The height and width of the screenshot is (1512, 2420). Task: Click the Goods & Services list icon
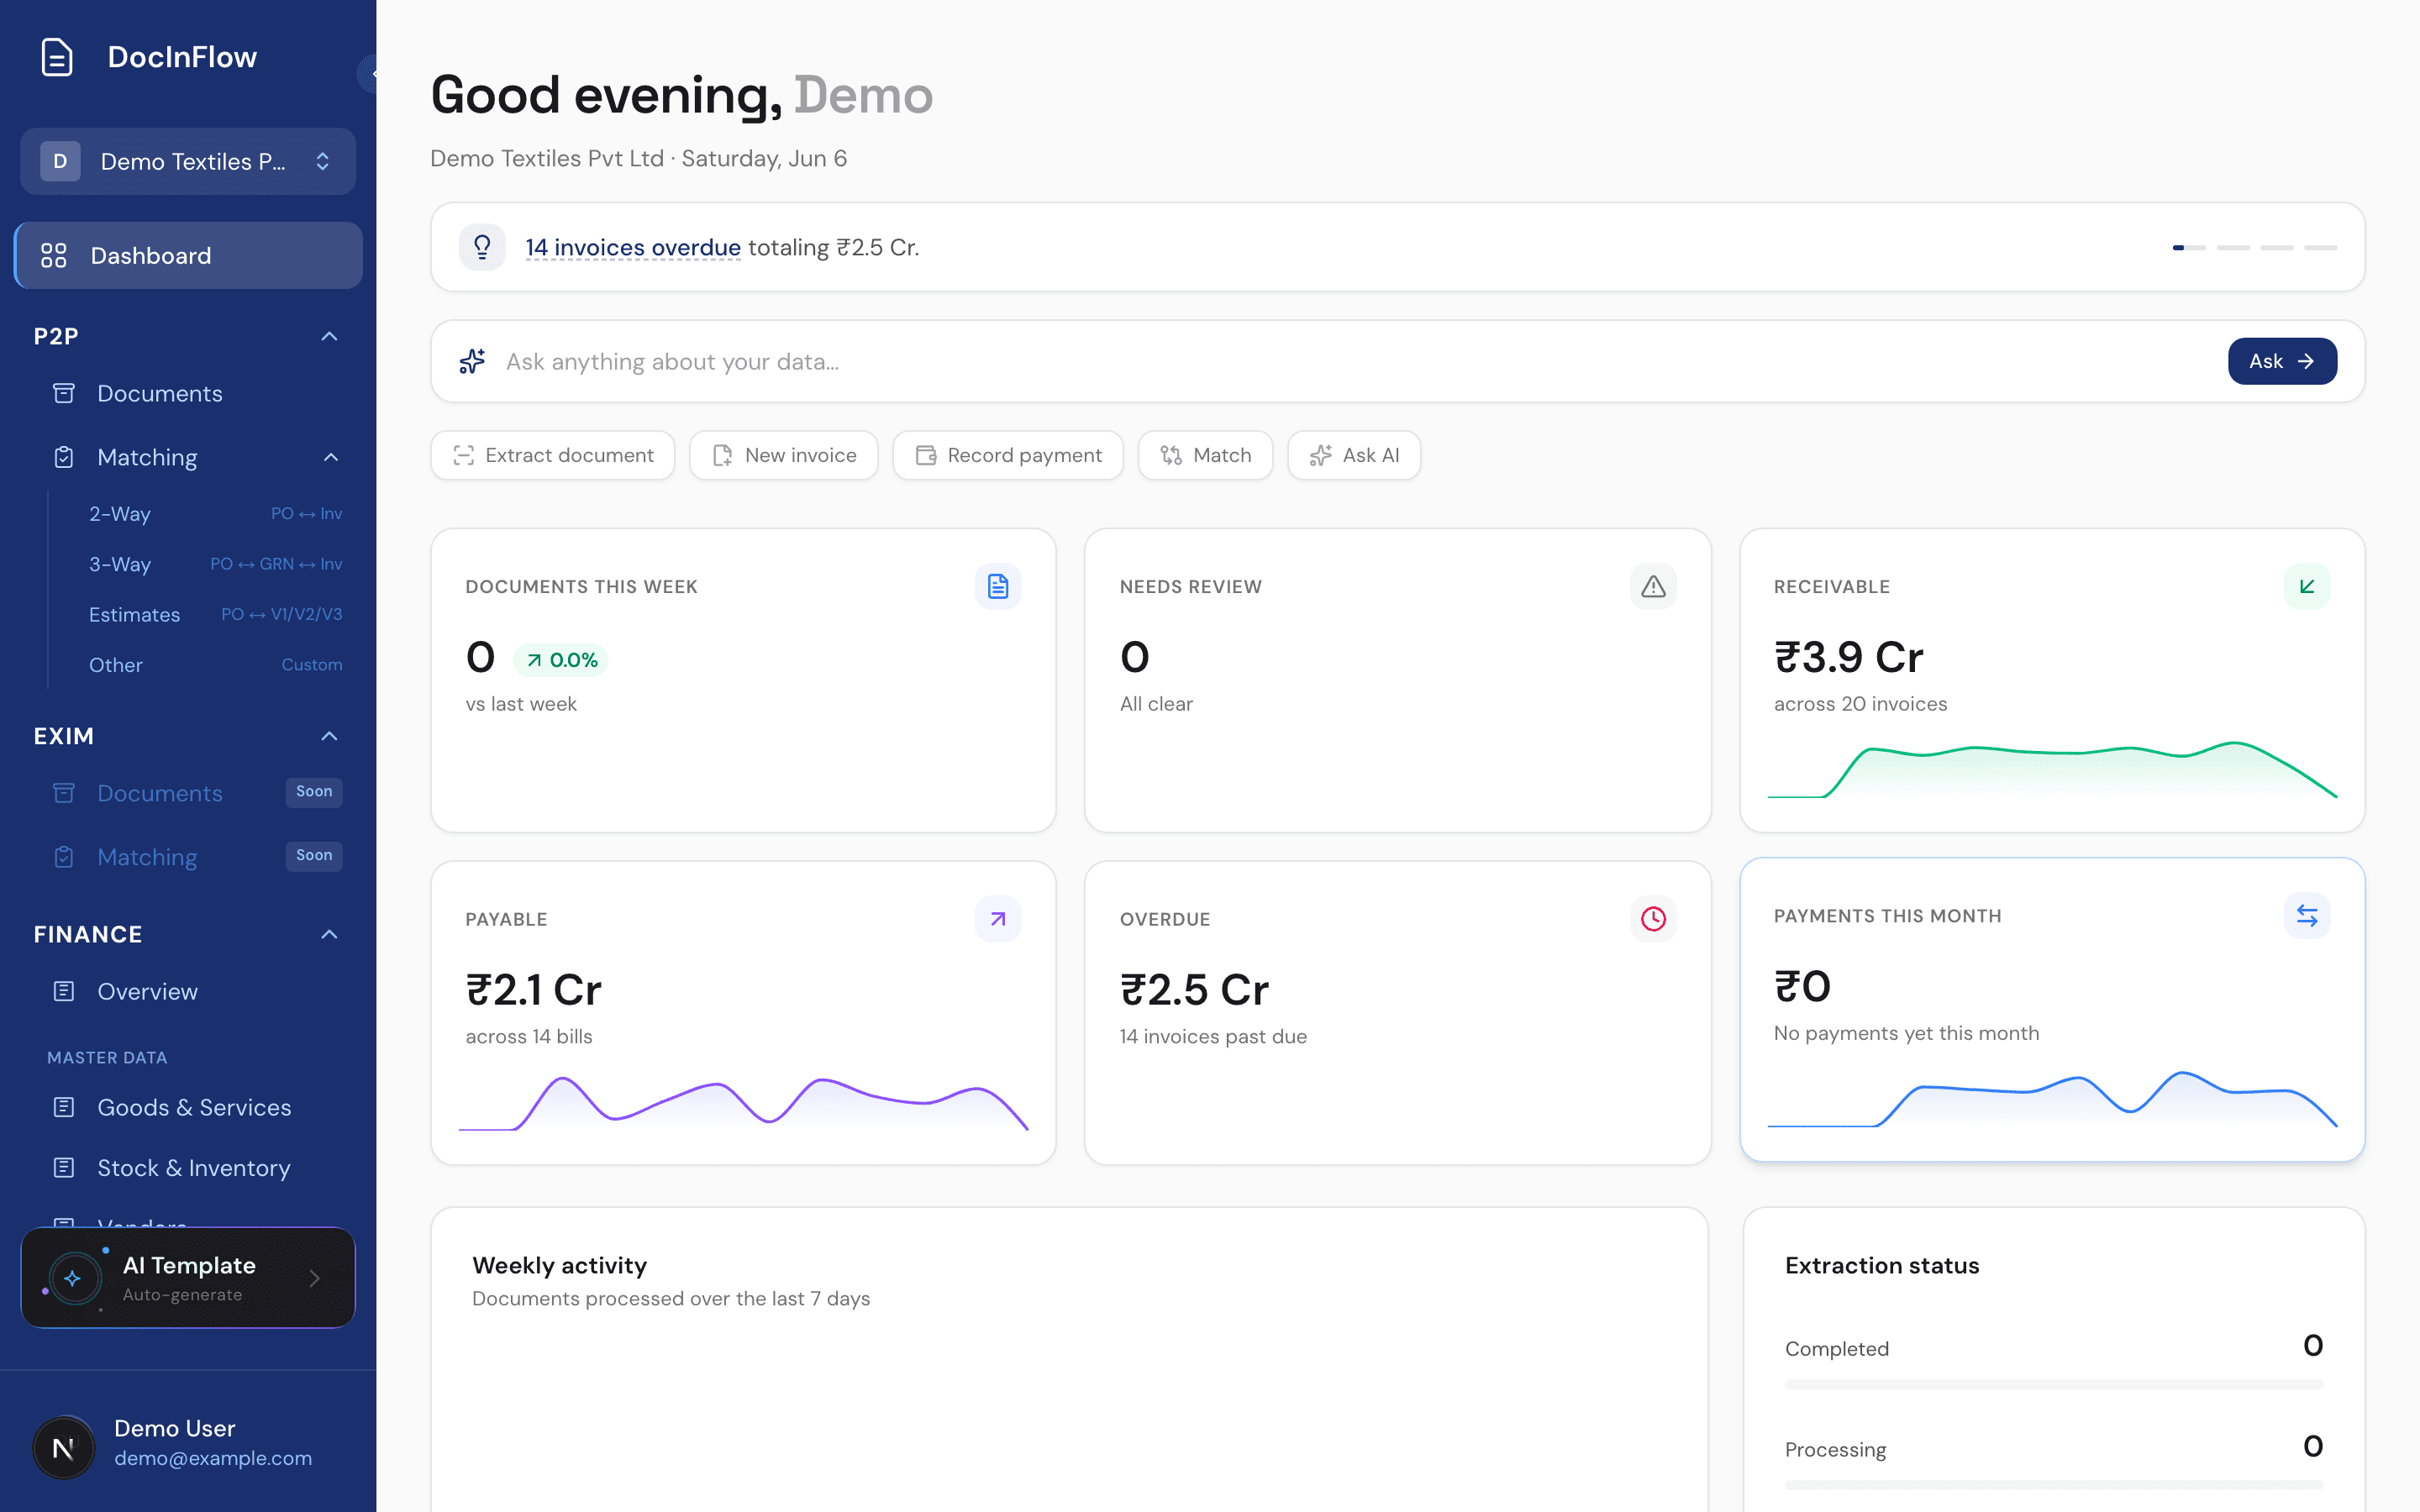pyautogui.click(x=64, y=1107)
